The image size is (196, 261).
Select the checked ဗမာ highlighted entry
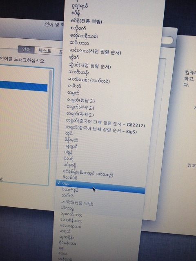100,186
